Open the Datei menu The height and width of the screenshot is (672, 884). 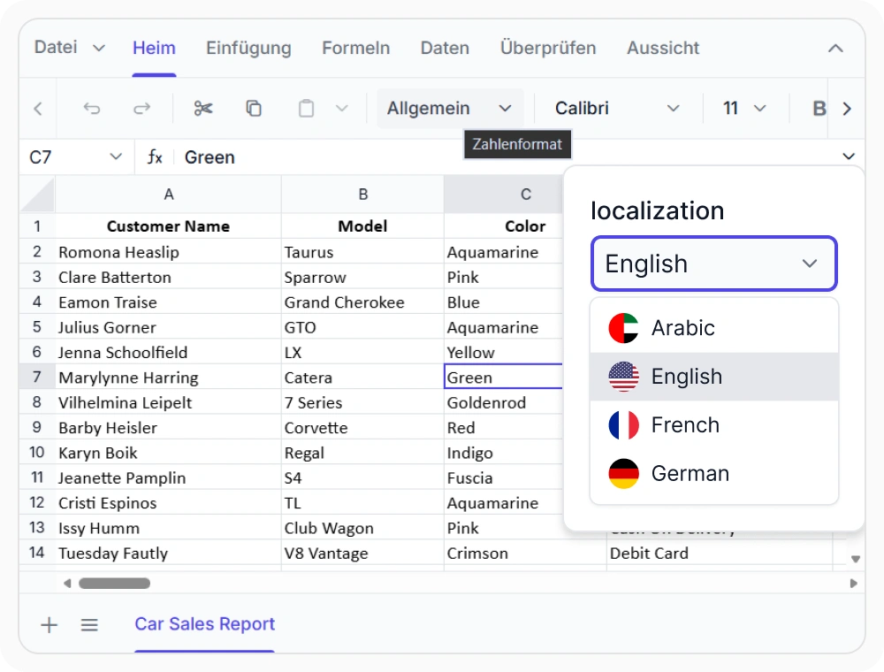point(69,48)
